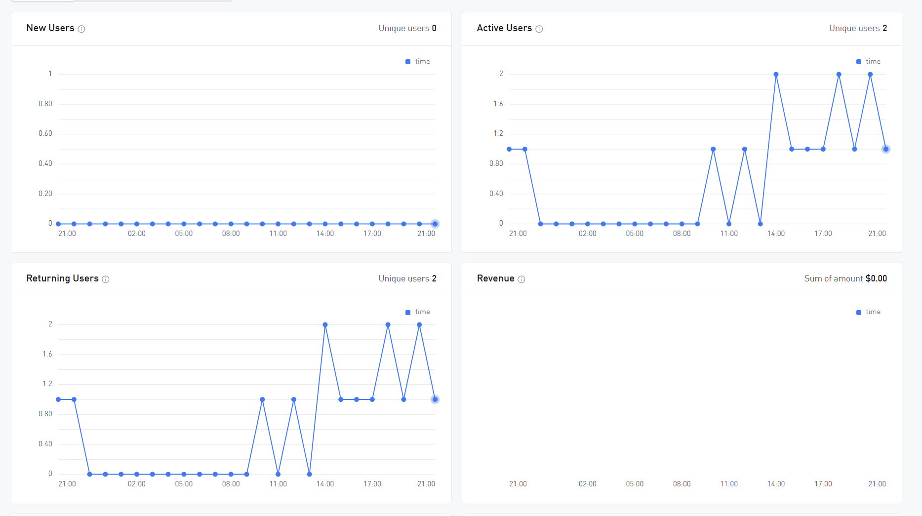Click the first data point in Returning Users chart

(x=58, y=399)
